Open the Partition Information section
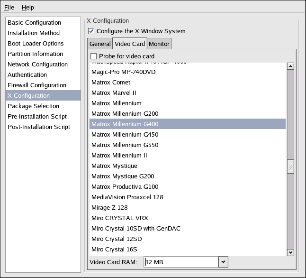 coord(35,54)
